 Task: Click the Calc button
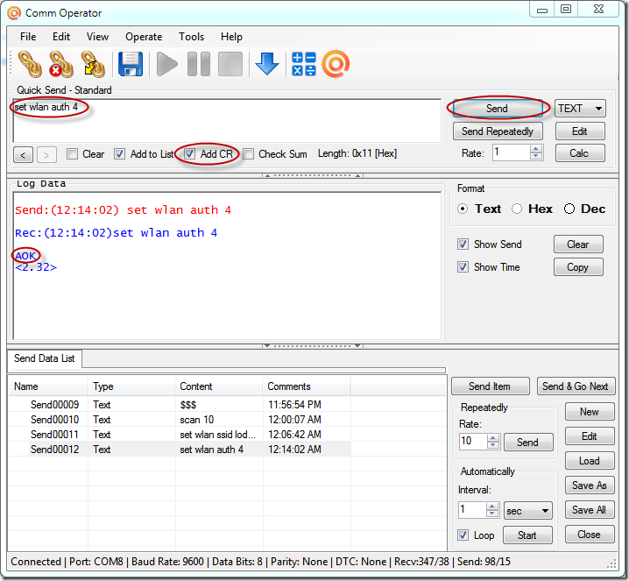(x=580, y=152)
